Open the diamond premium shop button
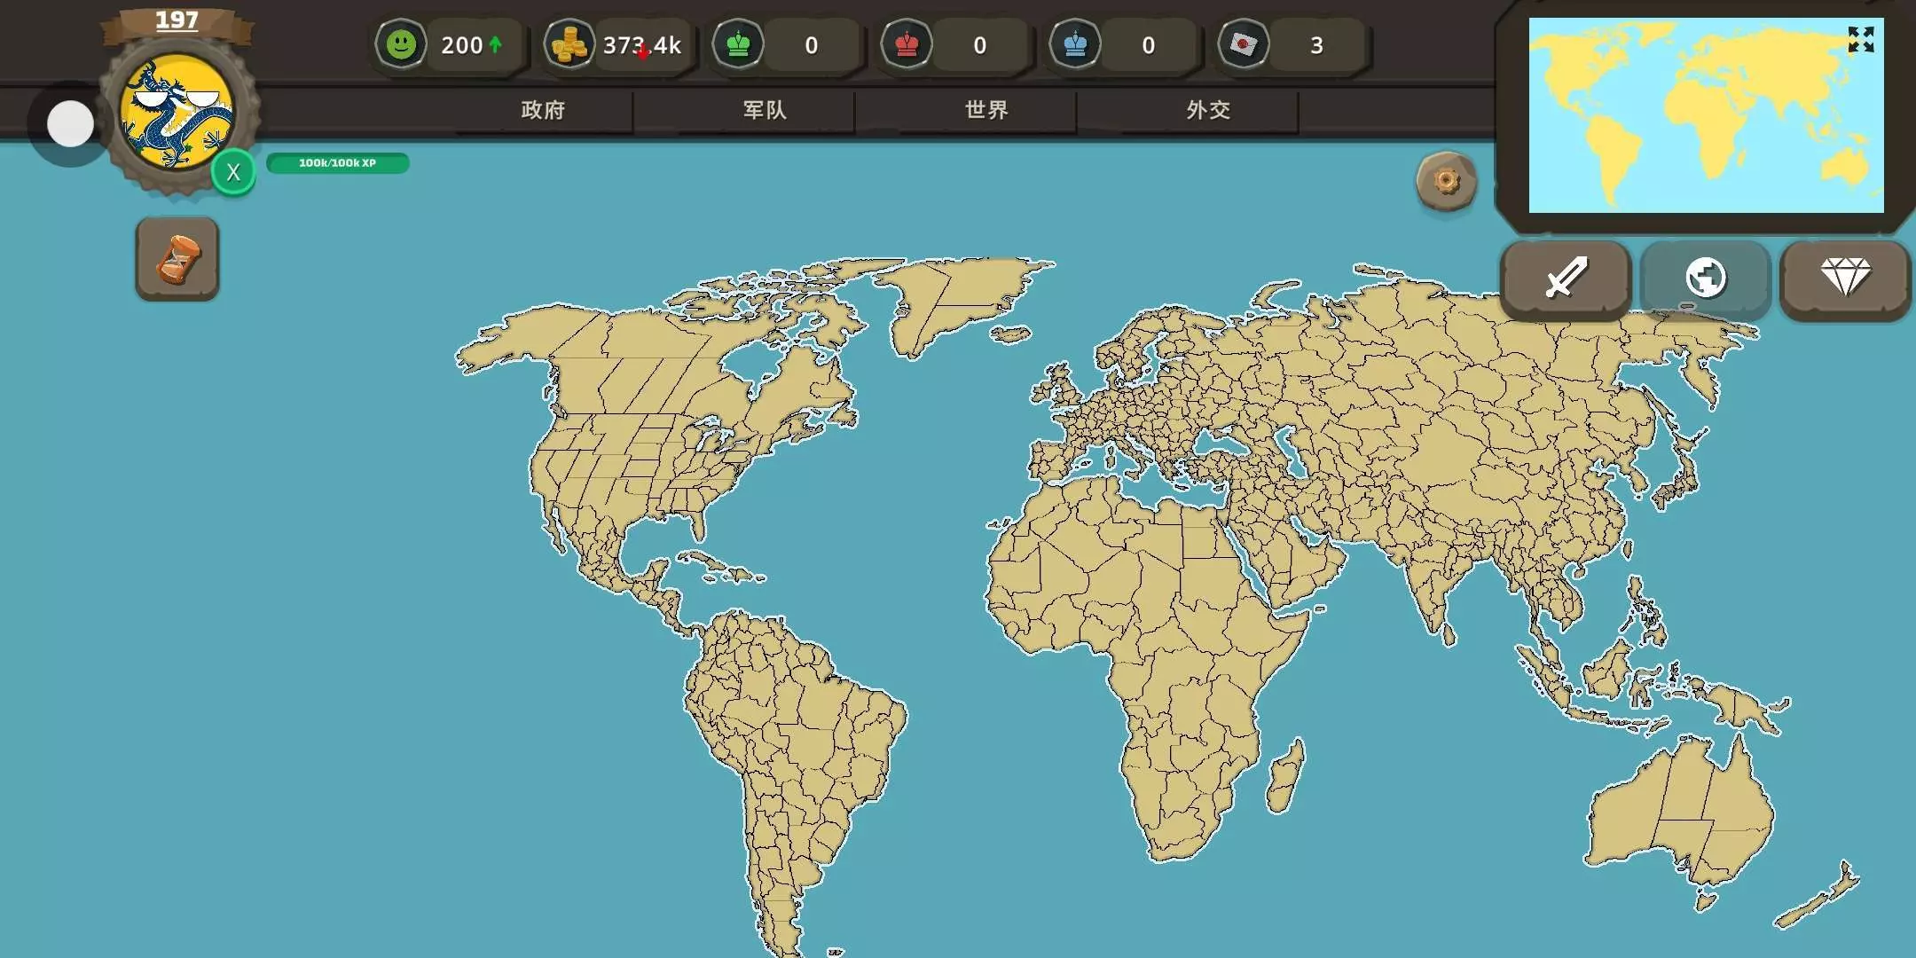The width and height of the screenshot is (1916, 958). pos(1845,279)
